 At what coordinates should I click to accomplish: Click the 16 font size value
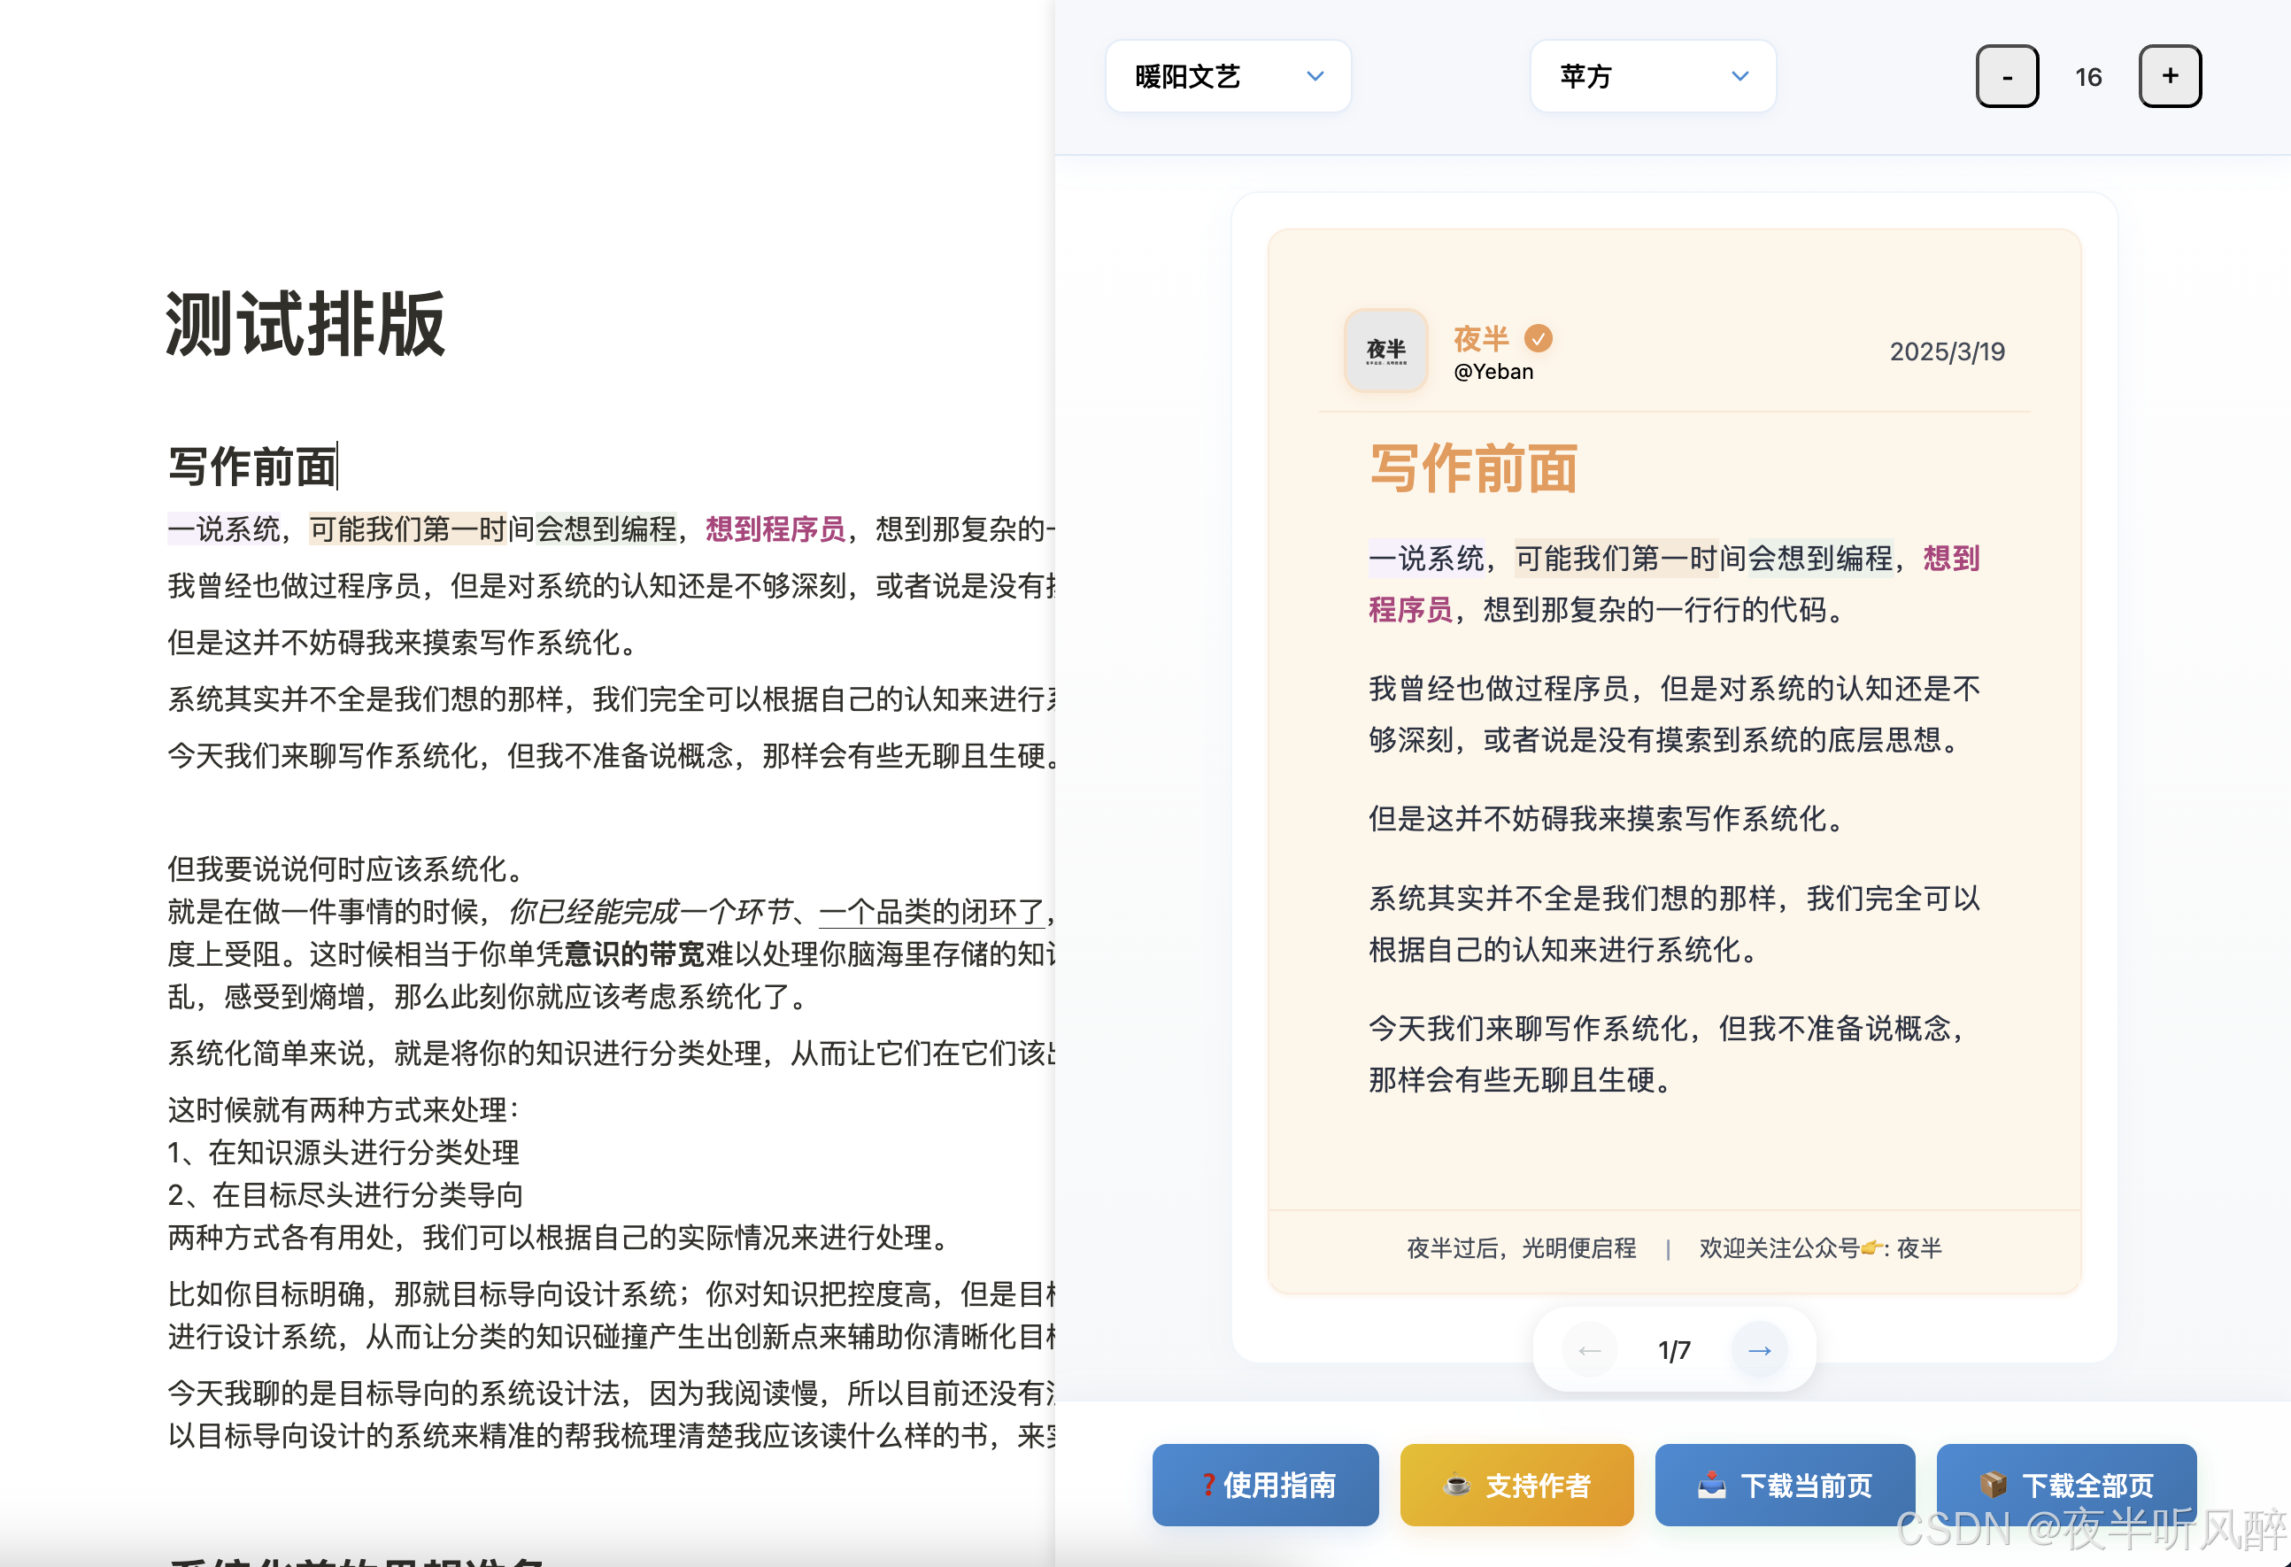[2088, 77]
